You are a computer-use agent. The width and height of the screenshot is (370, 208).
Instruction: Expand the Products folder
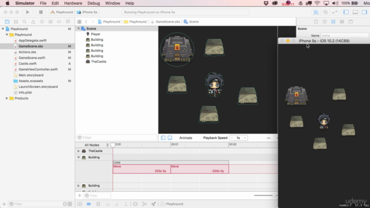point(7,98)
